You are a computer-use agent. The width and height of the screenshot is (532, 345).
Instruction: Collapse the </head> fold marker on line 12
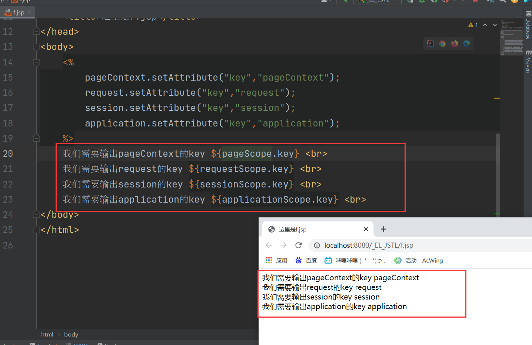[x=36, y=31]
